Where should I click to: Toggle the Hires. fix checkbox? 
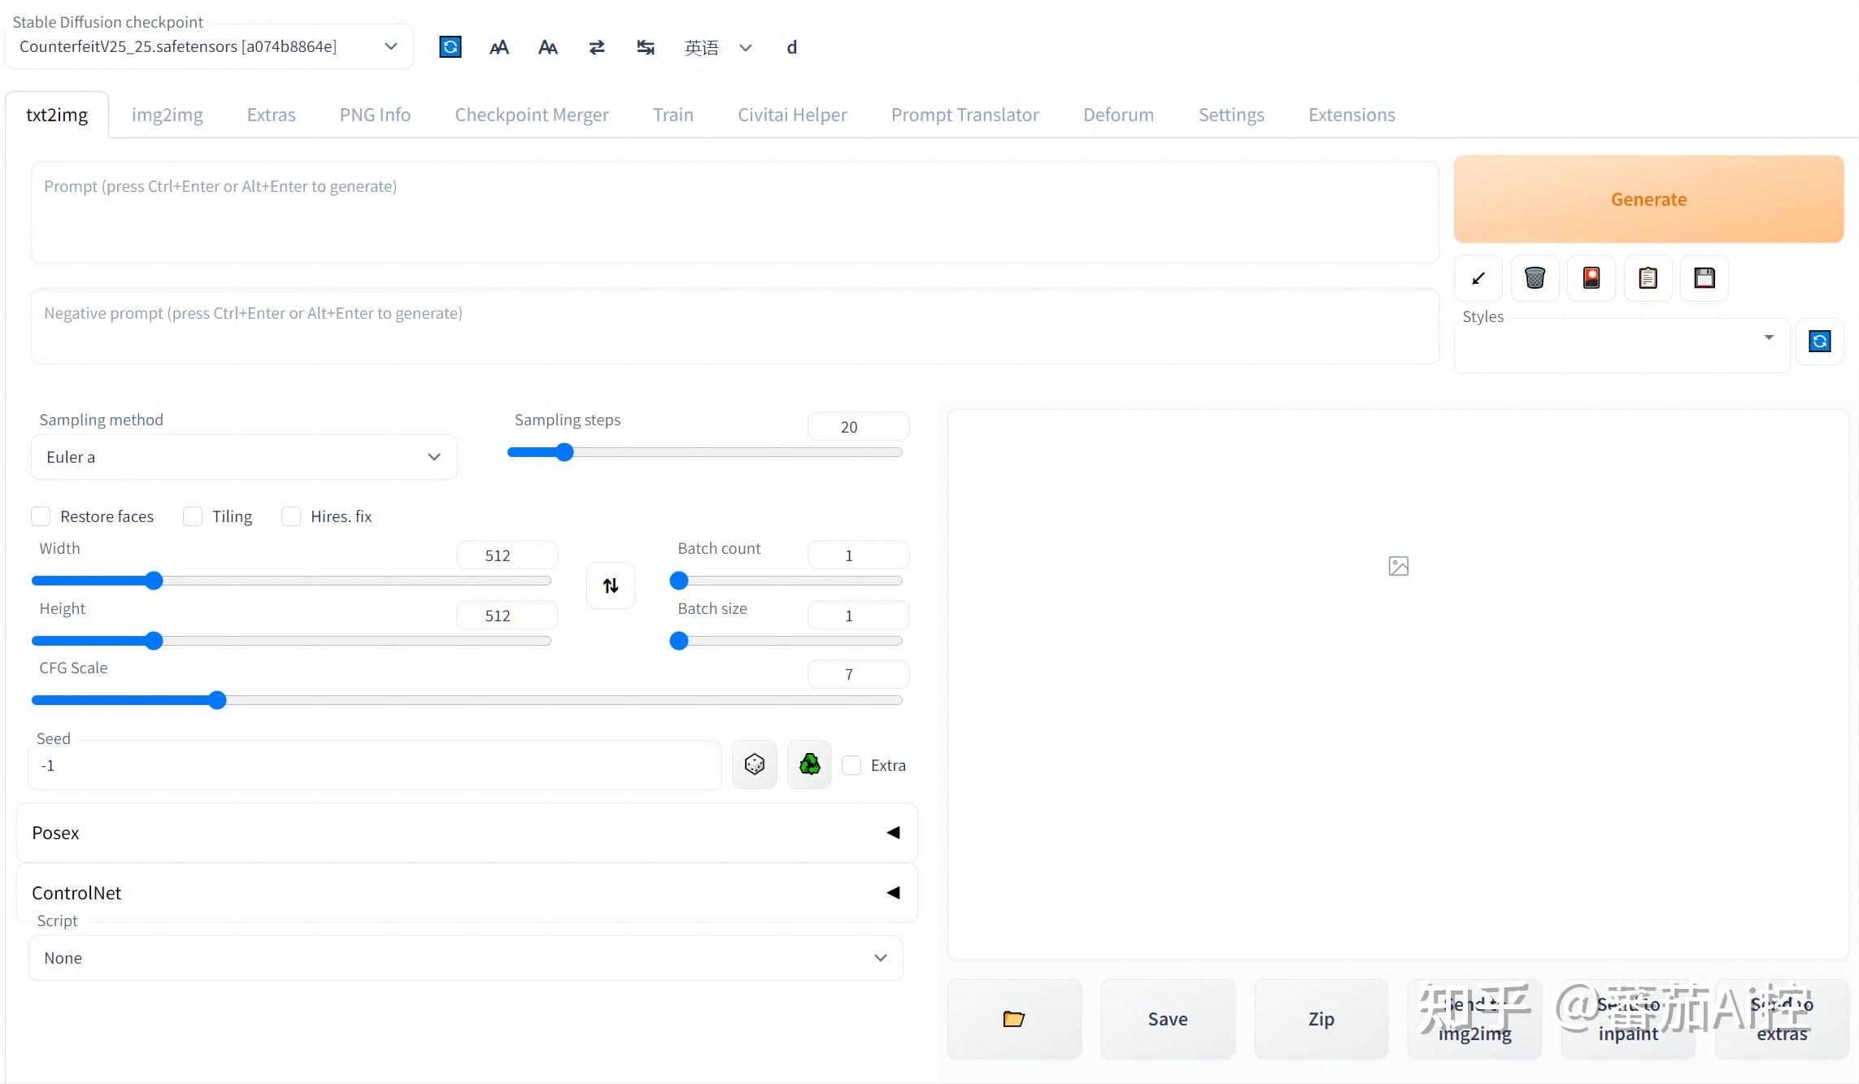(291, 516)
